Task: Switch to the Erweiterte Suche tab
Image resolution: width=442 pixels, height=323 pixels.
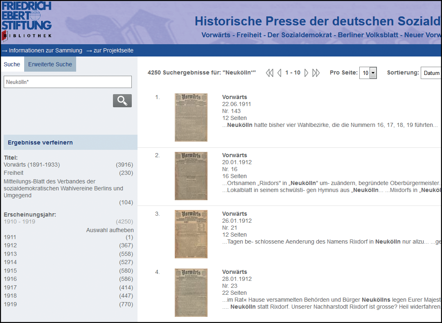Action: click(50, 64)
